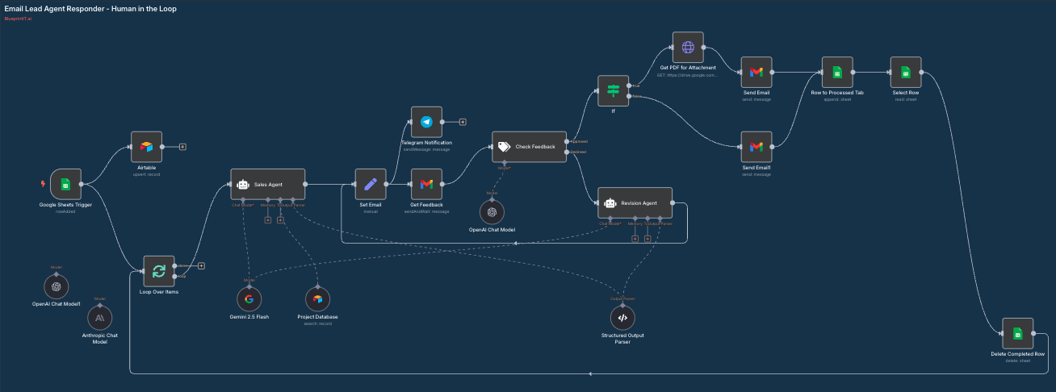
Task: Open the If condition node
Action: coord(614,91)
